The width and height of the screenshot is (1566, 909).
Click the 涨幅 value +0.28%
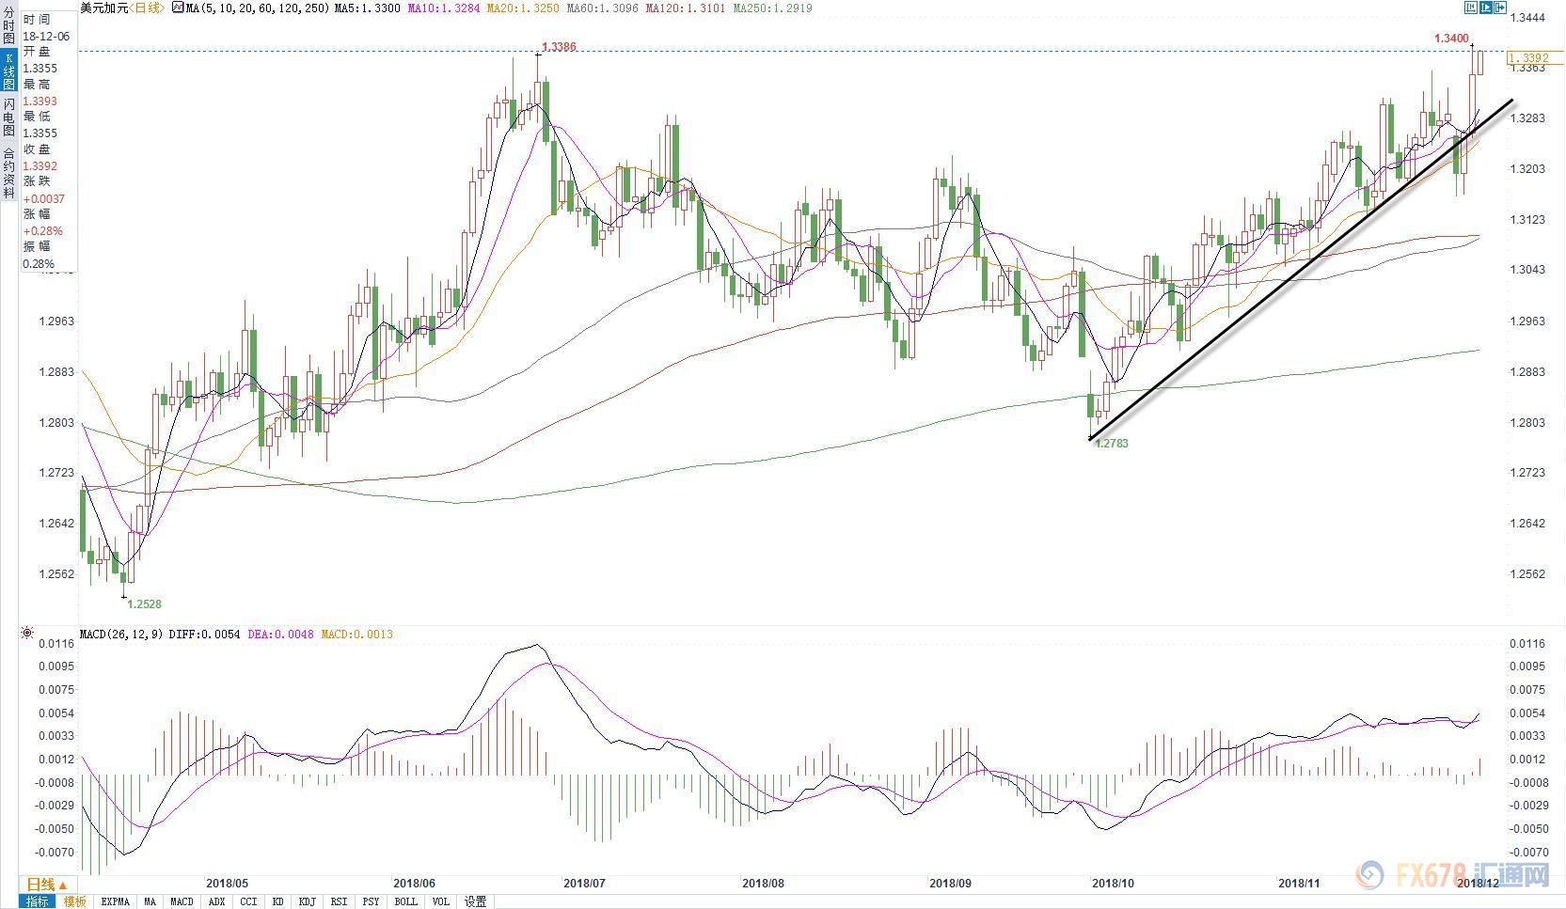(x=43, y=231)
